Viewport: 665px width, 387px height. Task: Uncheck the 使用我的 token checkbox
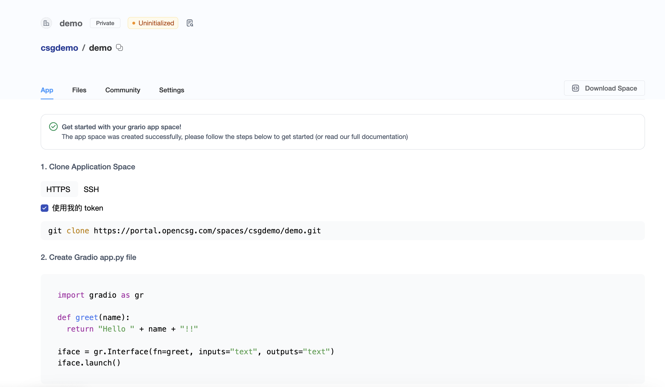click(44, 208)
